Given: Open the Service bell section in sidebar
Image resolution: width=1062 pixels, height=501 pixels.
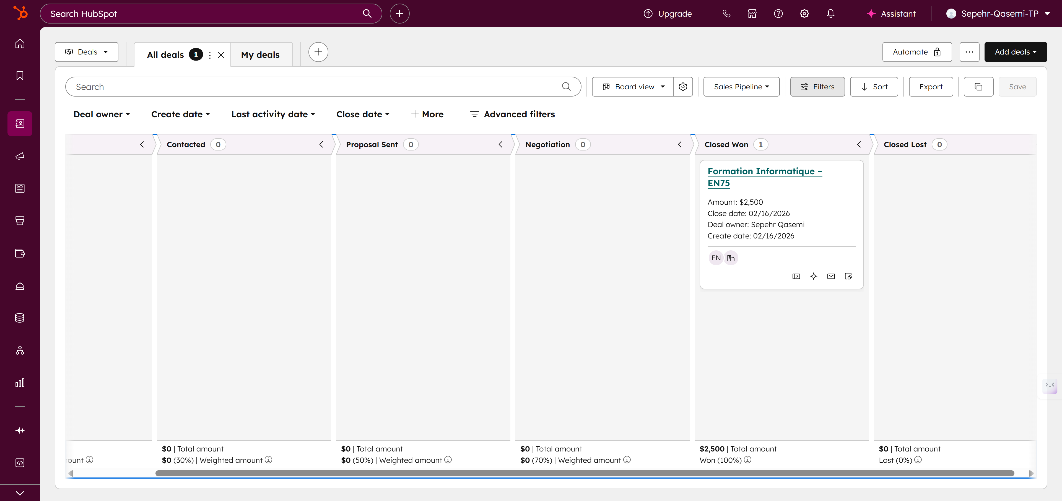Looking at the screenshot, I should (19, 286).
